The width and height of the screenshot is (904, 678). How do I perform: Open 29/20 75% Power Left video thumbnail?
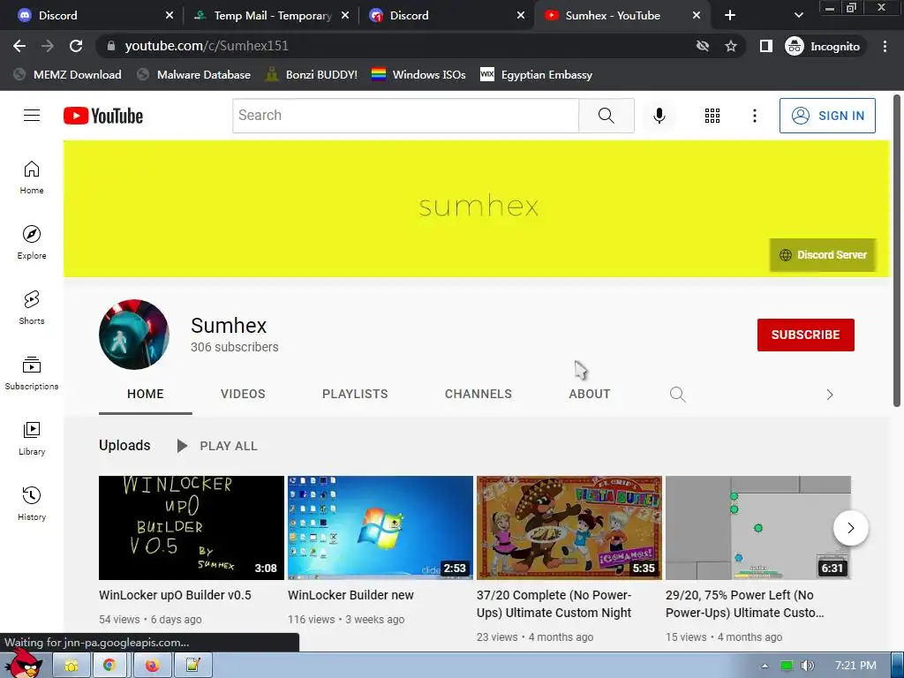(x=758, y=528)
